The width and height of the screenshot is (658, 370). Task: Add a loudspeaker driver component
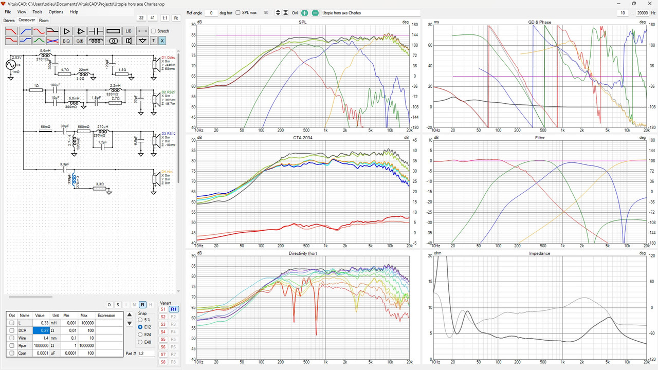[129, 41]
